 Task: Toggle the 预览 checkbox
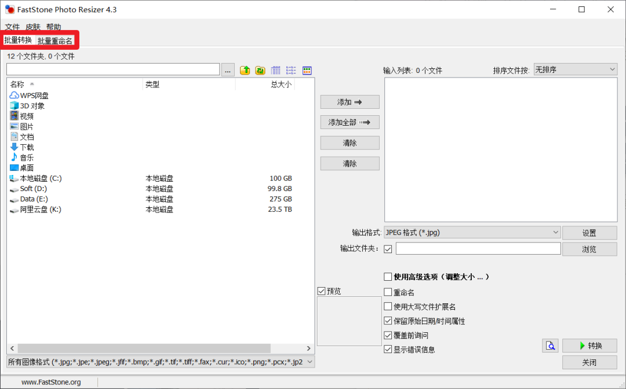coord(322,291)
